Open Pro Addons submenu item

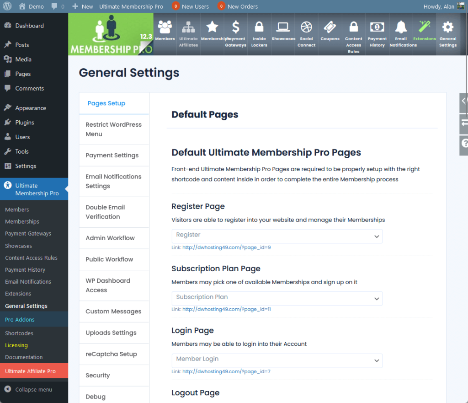20,319
